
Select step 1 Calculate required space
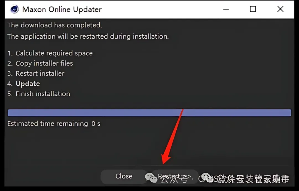[50, 53]
